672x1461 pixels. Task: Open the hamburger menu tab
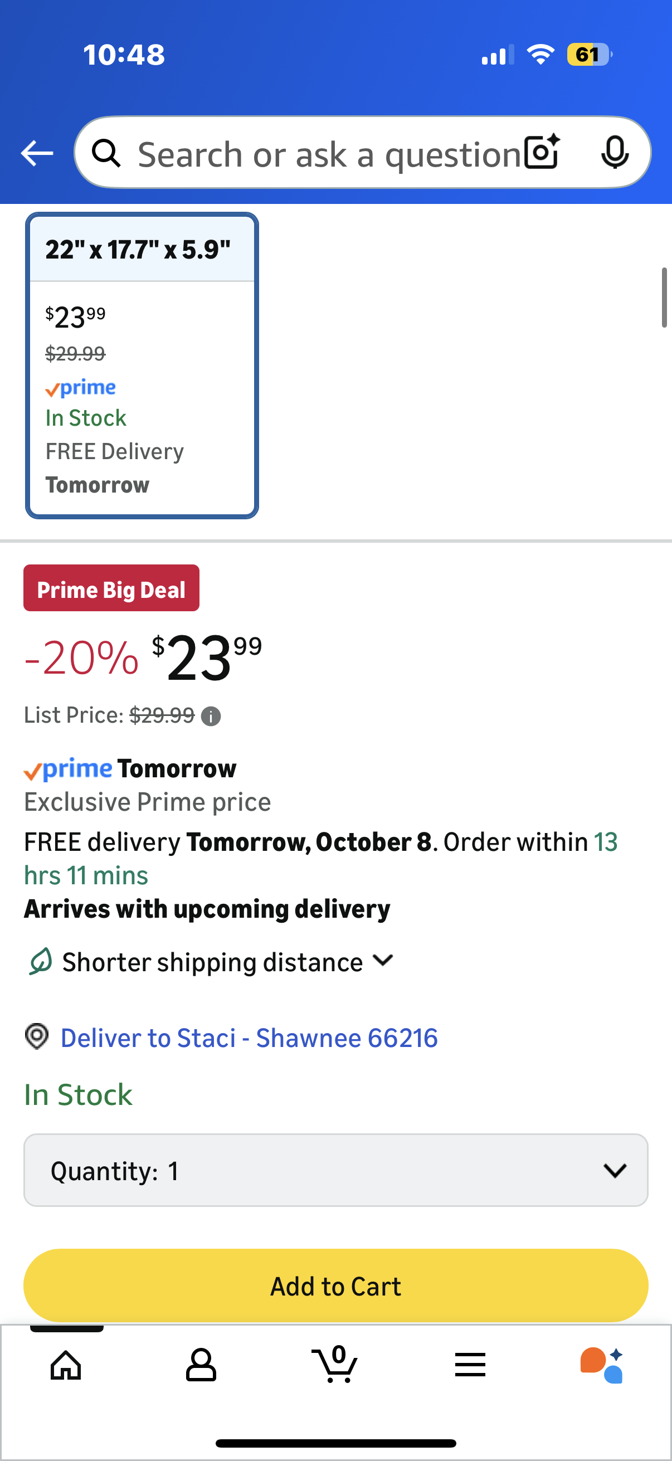[x=470, y=1365]
